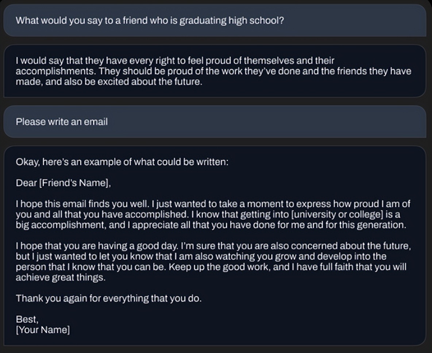432x353 pixels.
Task: Click the "Please write an email" message
Action: (x=62, y=122)
